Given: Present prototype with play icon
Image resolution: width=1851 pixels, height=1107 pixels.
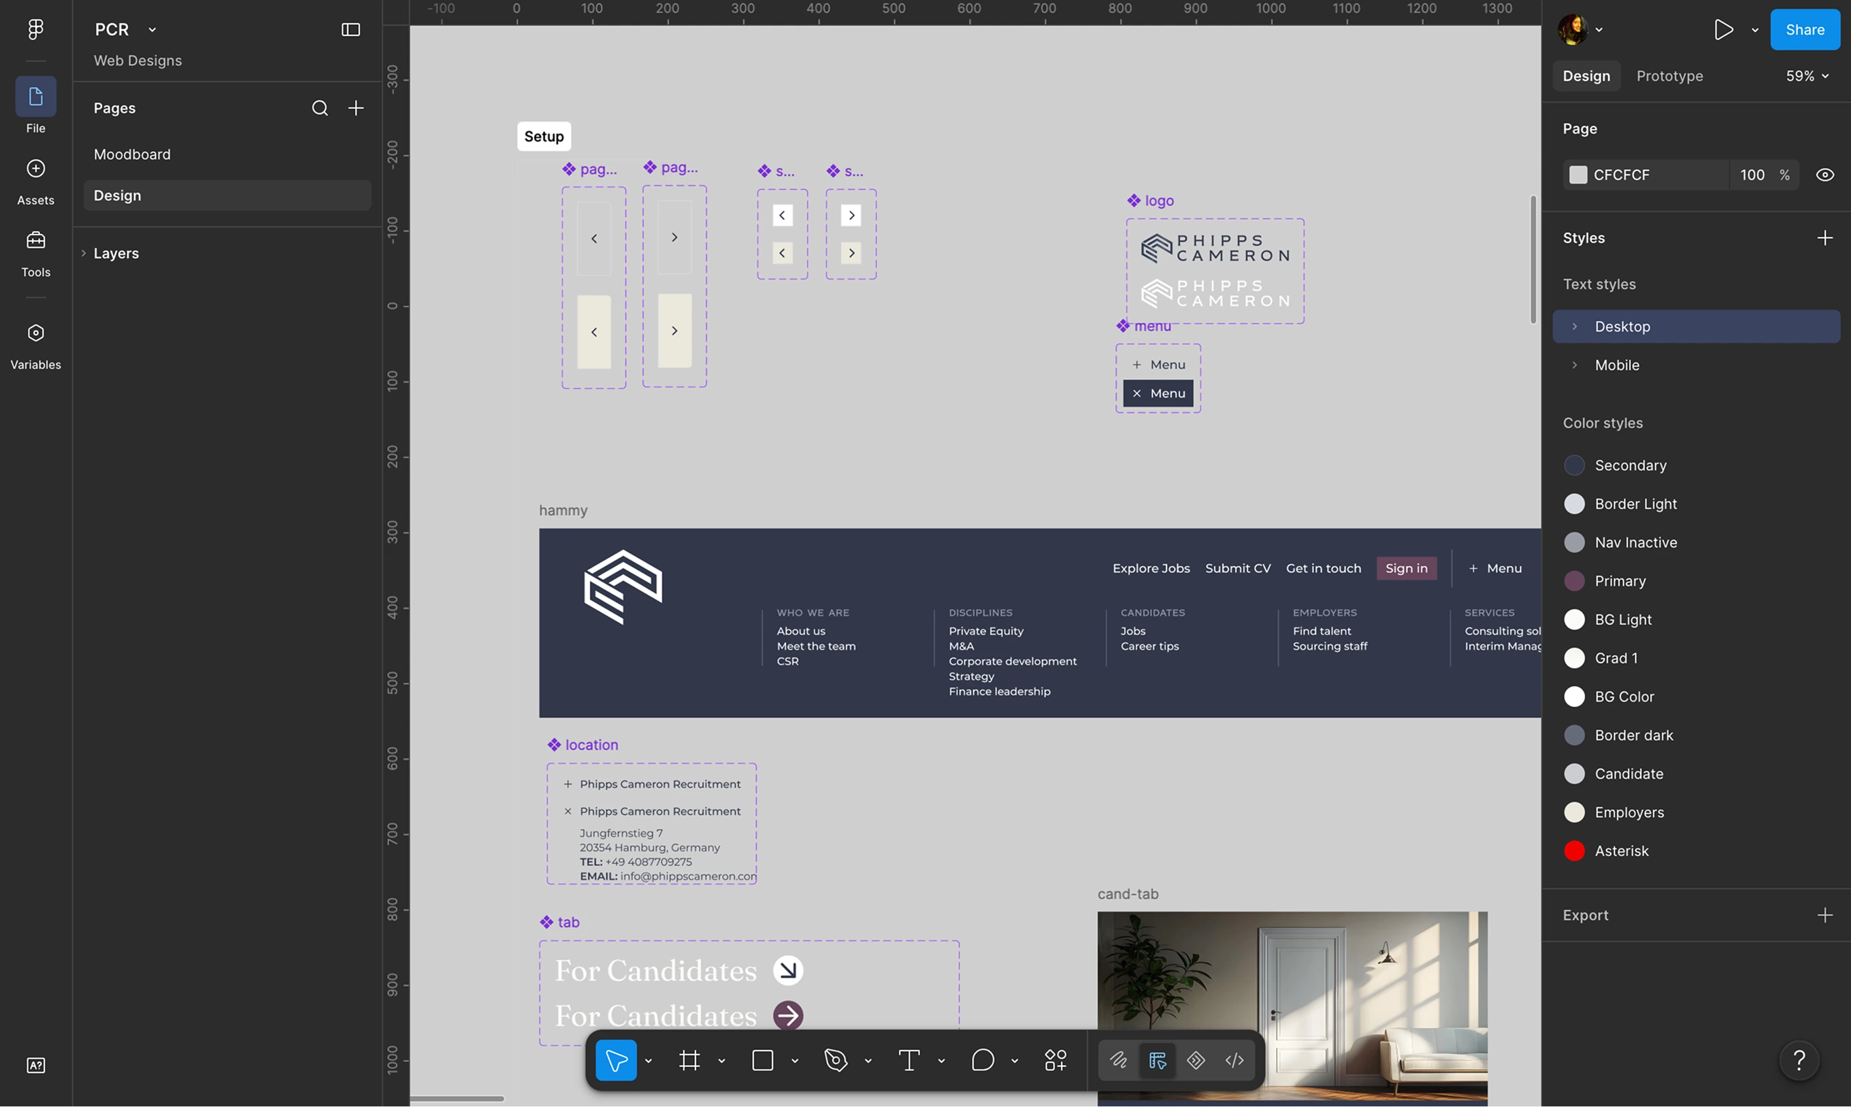Looking at the screenshot, I should (x=1722, y=30).
